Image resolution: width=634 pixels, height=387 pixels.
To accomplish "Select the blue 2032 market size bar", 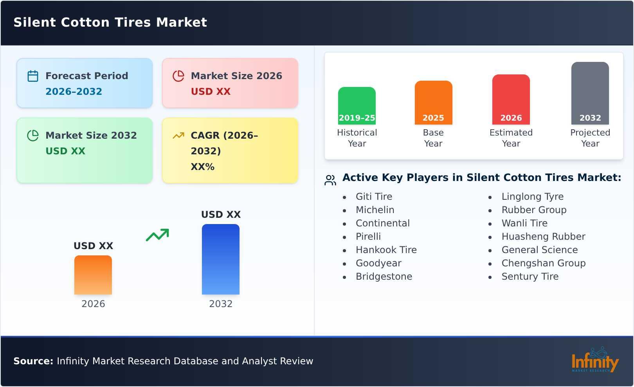I will [x=221, y=259].
